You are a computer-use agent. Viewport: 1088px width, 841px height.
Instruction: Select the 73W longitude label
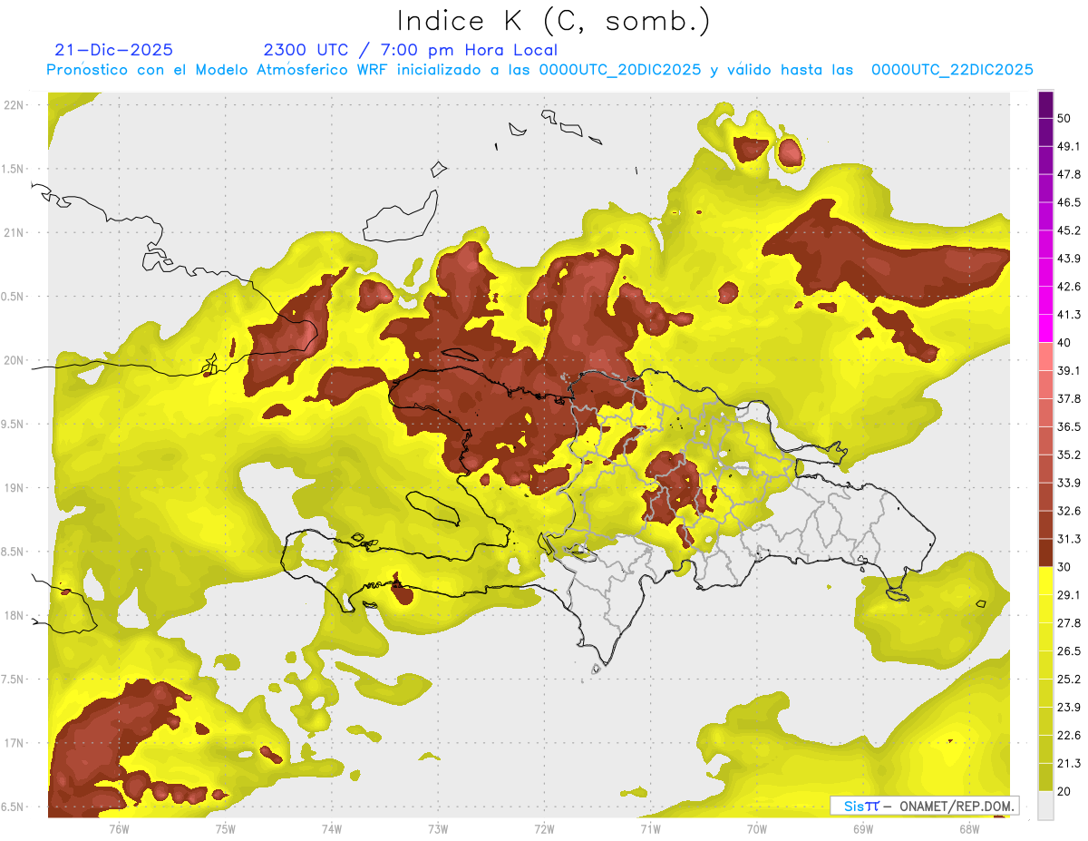tap(438, 829)
